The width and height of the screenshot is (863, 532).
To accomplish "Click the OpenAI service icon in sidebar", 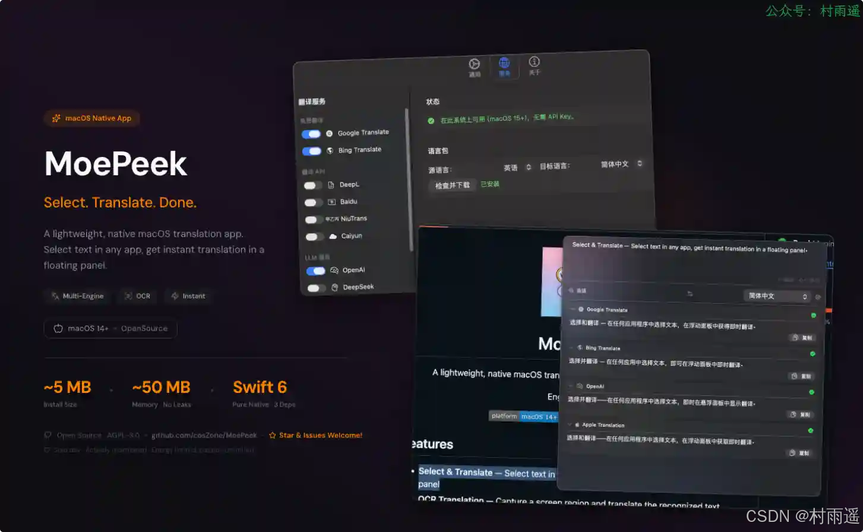I will 334,270.
